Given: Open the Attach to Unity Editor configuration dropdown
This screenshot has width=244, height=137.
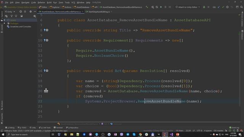Looking at the screenshot, I should point(188,7).
